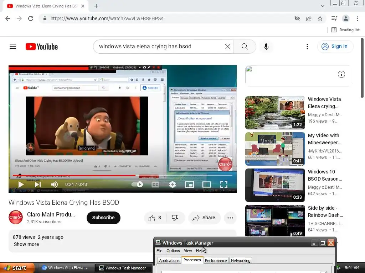
Task: Open the Task Manager View menu
Action: coord(188,251)
